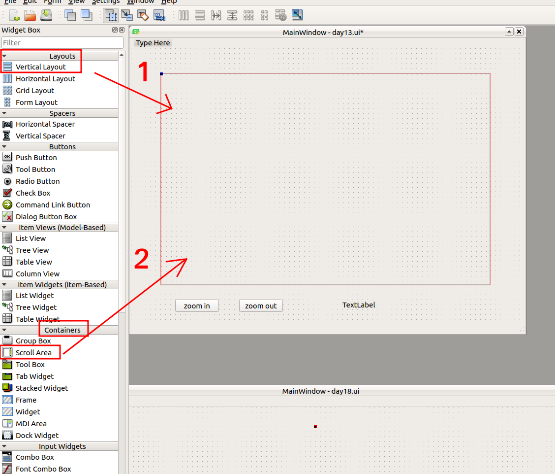Click the Adjust Size toolbar icon

(x=297, y=15)
